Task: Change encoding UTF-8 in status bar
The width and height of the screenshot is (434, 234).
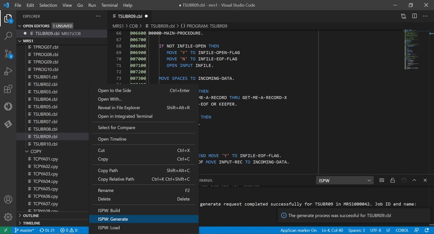Action: (x=376, y=230)
